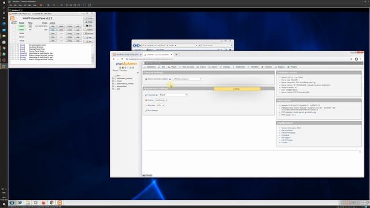
Task: Expand mysql database node in tree
Action: [x=113, y=81]
